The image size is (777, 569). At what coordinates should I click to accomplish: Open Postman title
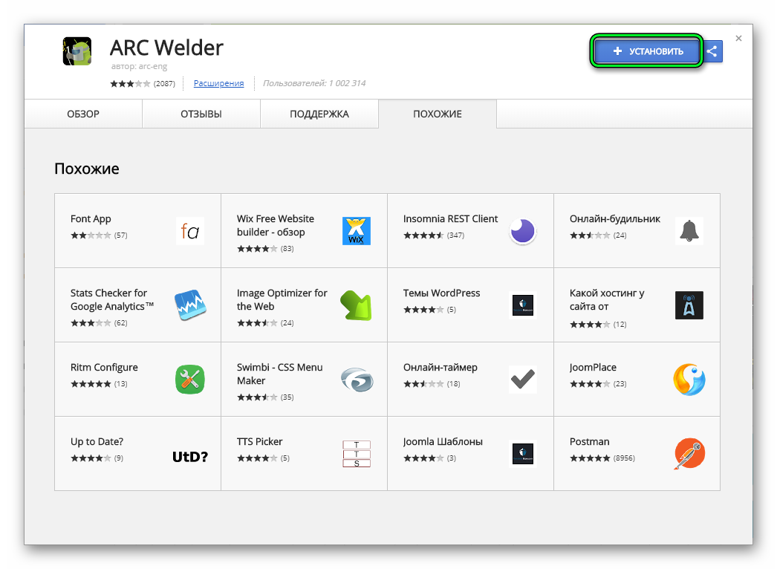[x=590, y=442]
